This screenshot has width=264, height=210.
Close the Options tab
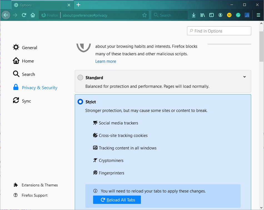tap(69, 5)
